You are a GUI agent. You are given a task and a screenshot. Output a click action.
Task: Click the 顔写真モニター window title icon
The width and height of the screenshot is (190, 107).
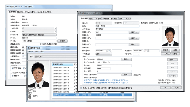coord(29,48)
